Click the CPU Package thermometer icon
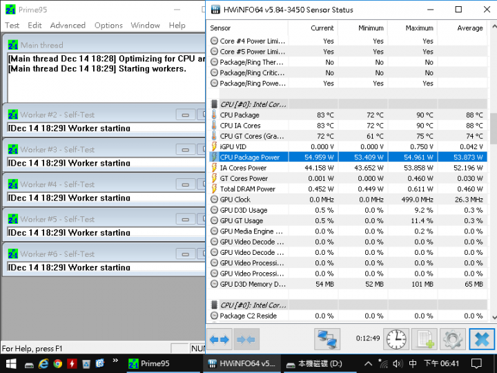This screenshot has width=497, height=373. [214, 115]
